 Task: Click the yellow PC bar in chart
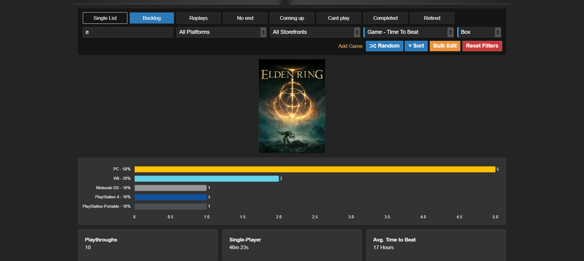[315, 169]
